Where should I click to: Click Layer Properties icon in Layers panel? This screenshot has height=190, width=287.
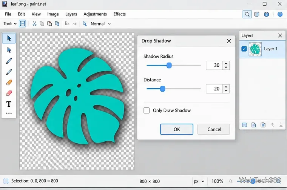click(x=263, y=125)
